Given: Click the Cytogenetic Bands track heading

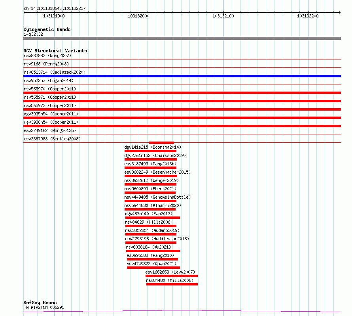Looking at the screenshot, I should coord(47,29).
